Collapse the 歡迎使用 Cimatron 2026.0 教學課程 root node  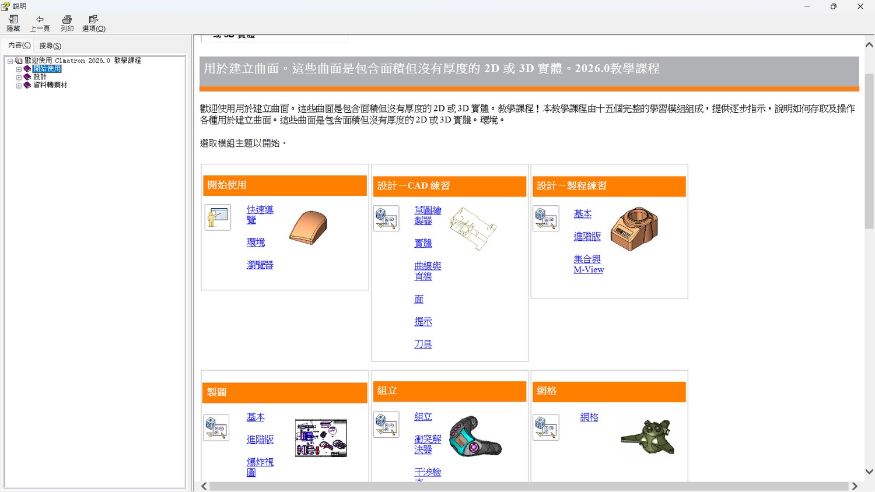(x=10, y=61)
